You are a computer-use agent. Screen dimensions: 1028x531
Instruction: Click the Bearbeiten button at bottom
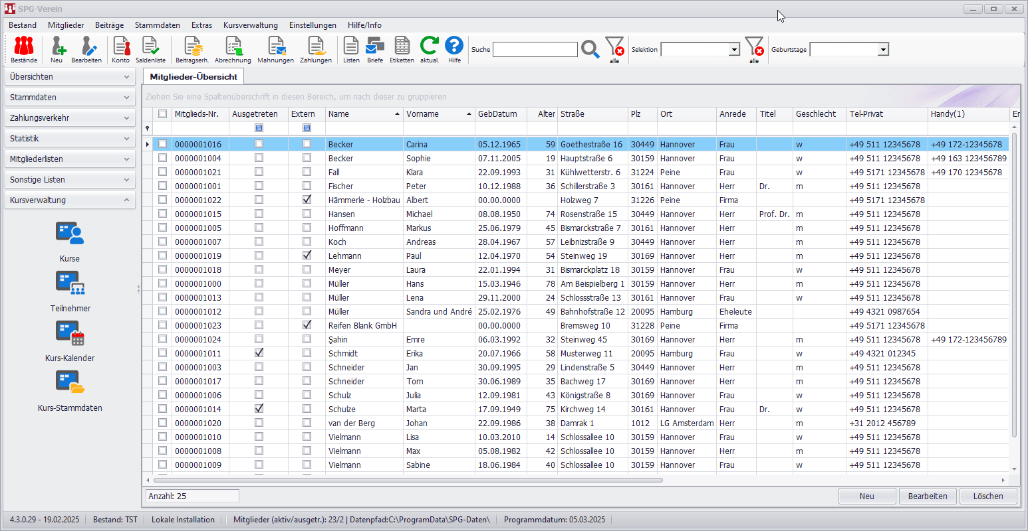928,496
